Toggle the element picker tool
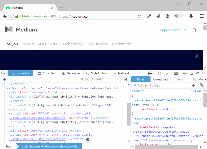Viewport: 207px width, 149px height. click(x=3, y=73)
